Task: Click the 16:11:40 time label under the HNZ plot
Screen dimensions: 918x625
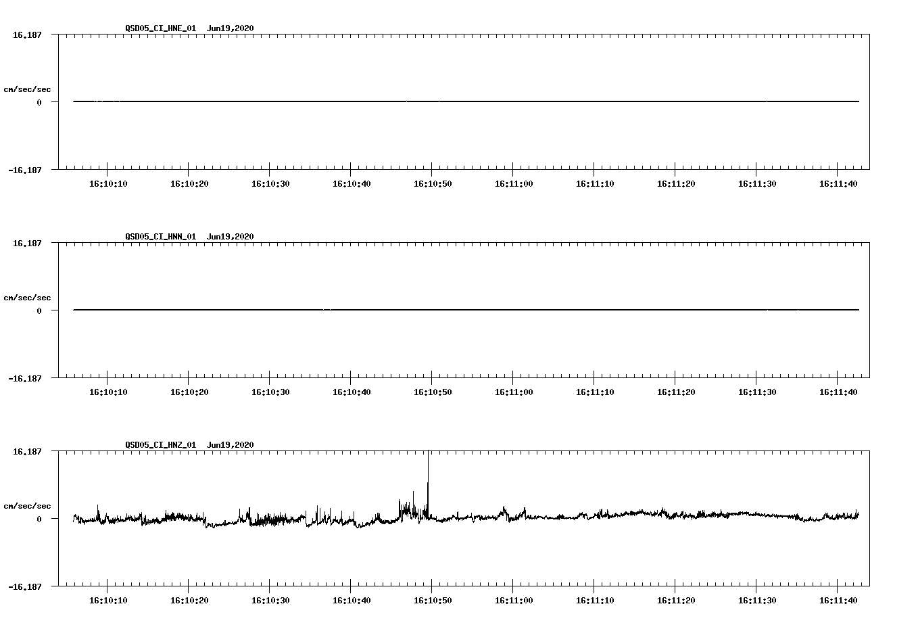Action: pyautogui.click(x=838, y=601)
